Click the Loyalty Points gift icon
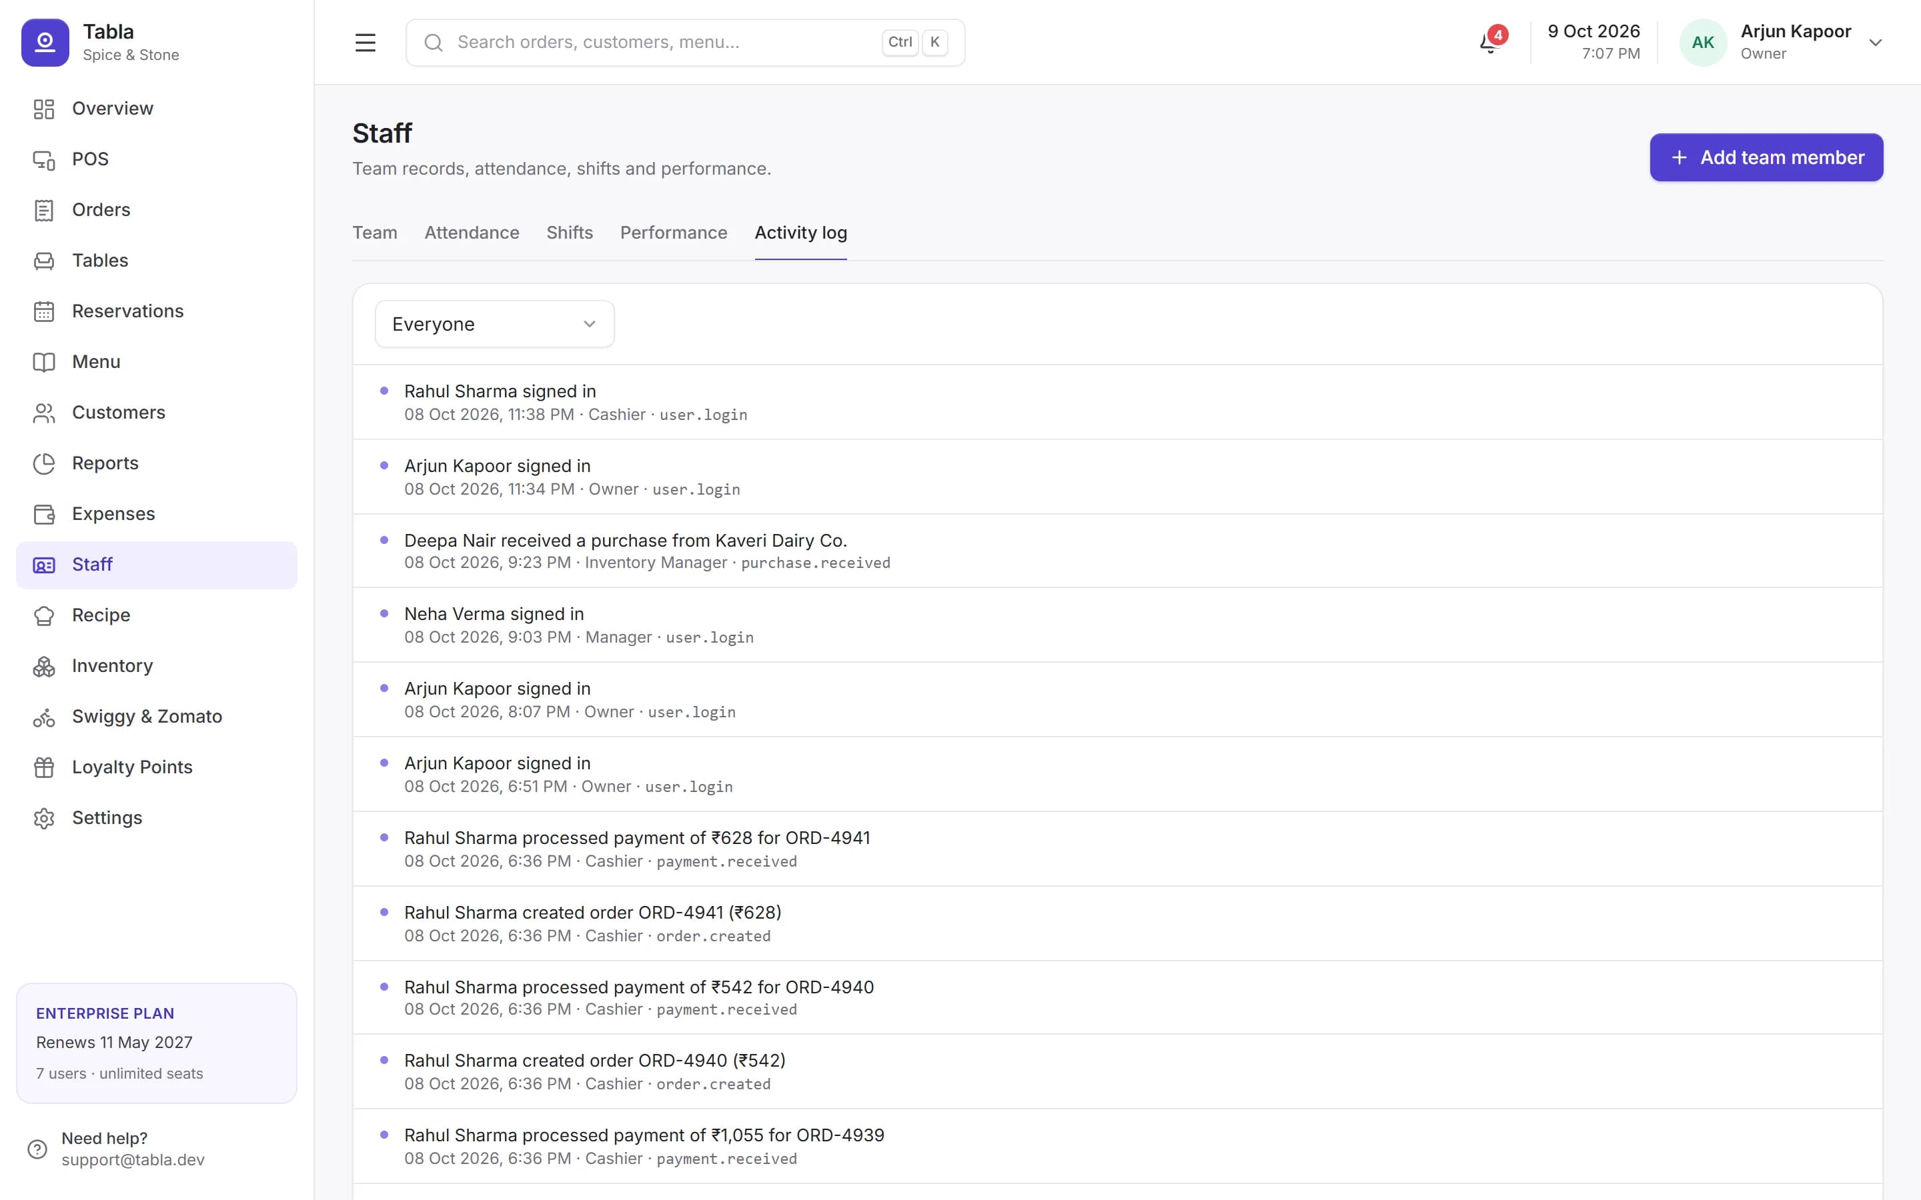Viewport: 1921px width, 1200px height. [x=43, y=767]
